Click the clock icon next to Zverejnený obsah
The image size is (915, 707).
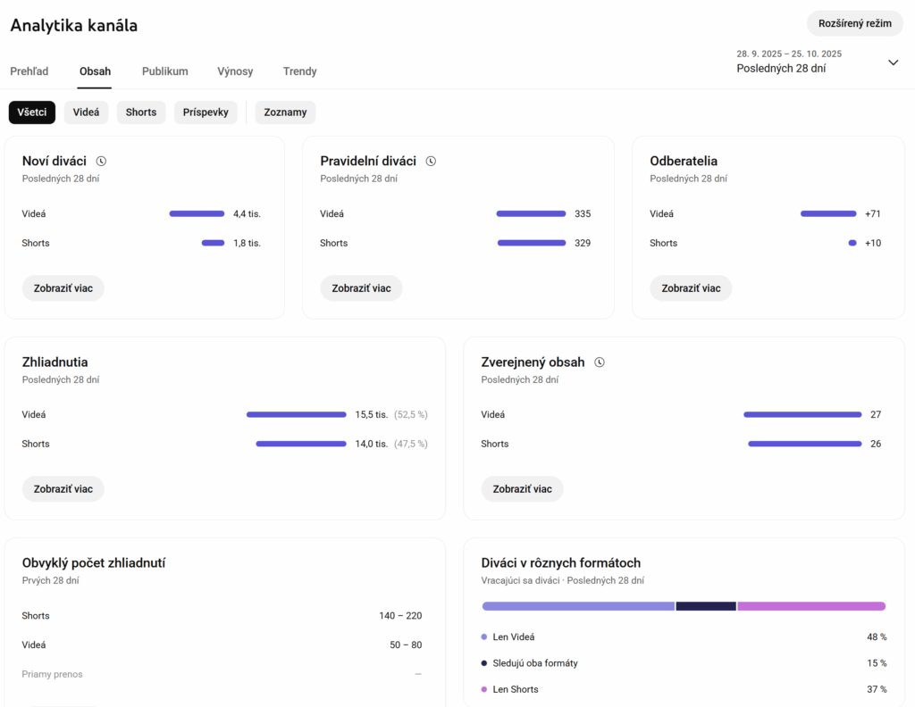pos(600,362)
